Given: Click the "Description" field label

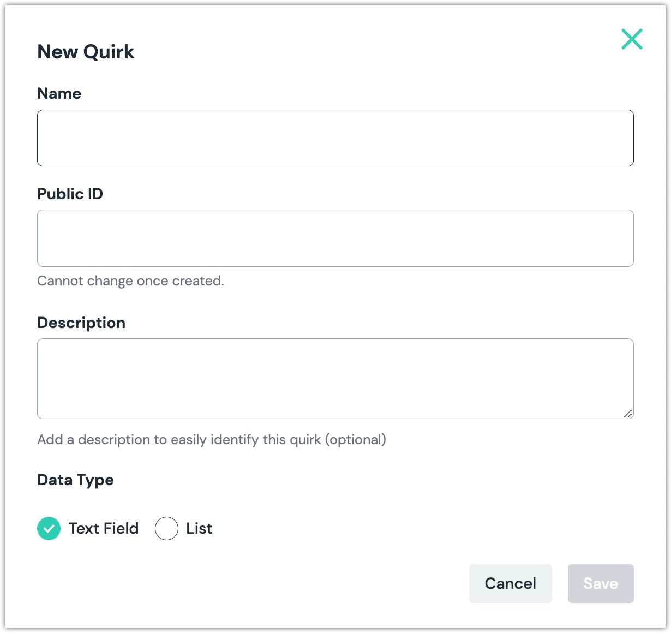Looking at the screenshot, I should 81,323.
